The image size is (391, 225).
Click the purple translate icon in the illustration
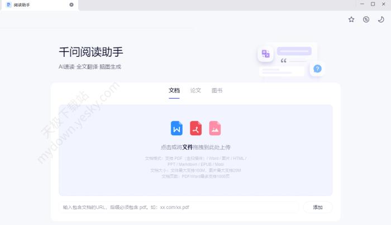[x=265, y=53]
